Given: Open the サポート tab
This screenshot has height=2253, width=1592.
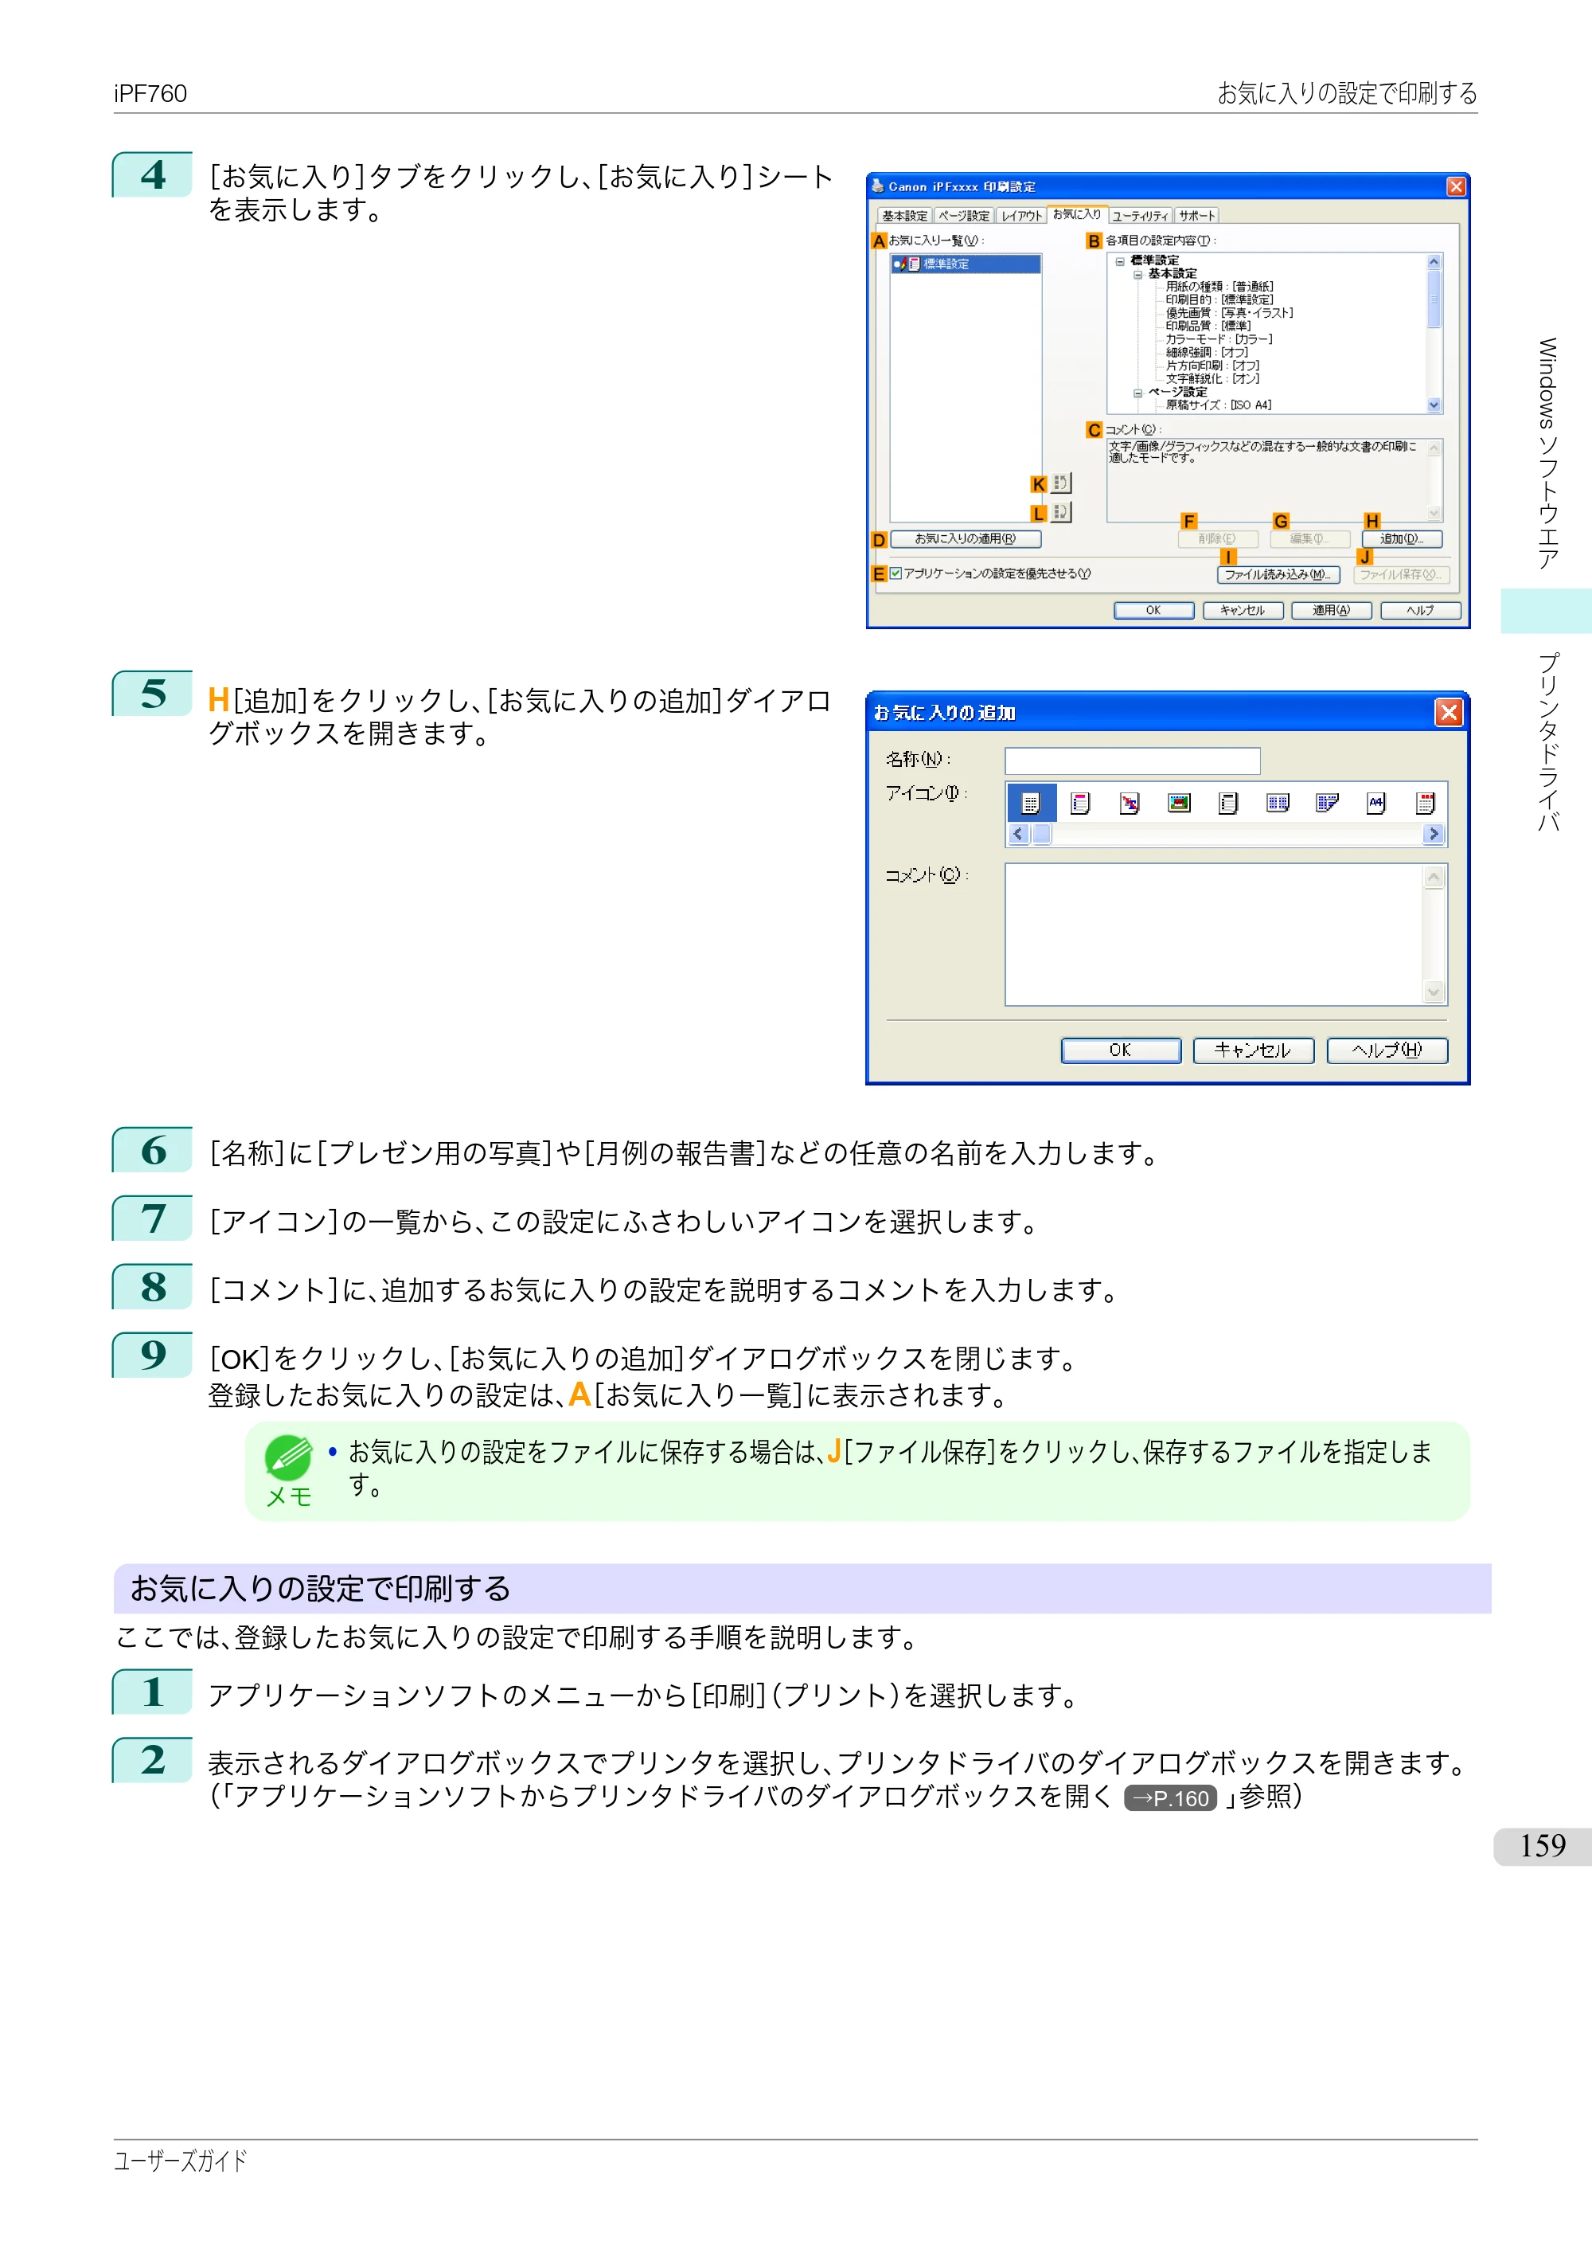Looking at the screenshot, I should pos(1196,216).
